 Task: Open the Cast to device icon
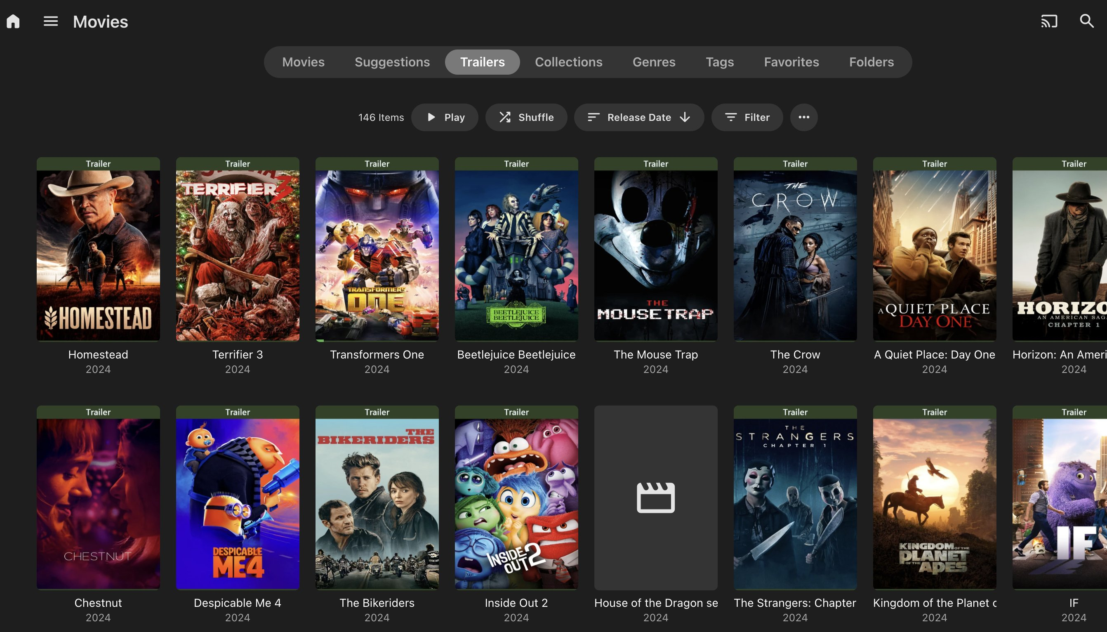pyautogui.click(x=1049, y=21)
